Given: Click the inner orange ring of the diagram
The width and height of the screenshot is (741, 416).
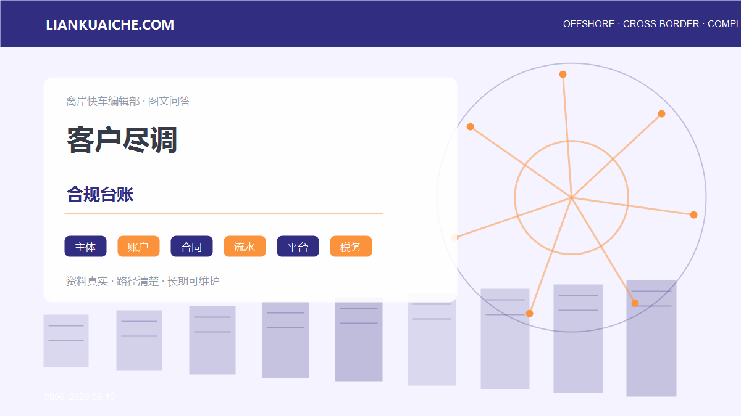Looking at the screenshot, I should (572, 141).
